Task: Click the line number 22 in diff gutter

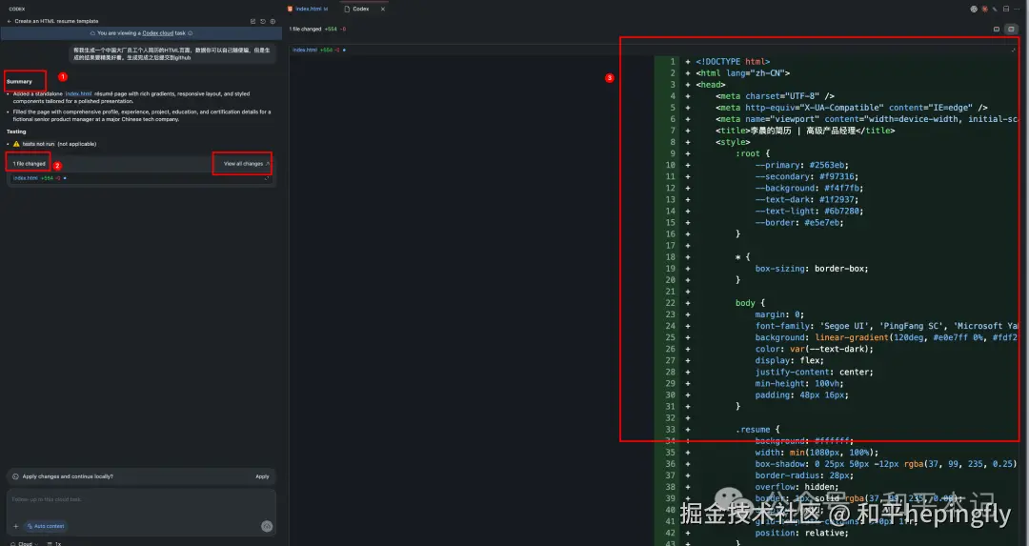Action: 670,303
